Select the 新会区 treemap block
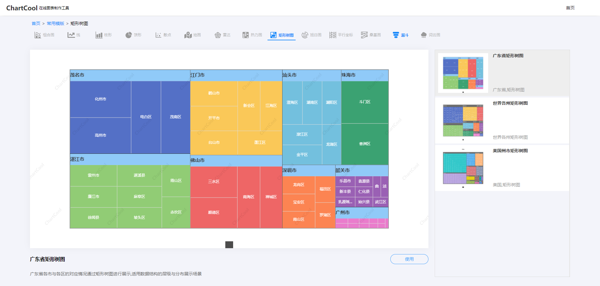The width and height of the screenshot is (600, 286). click(249, 106)
